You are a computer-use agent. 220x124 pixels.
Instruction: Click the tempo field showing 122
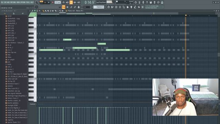pos(57,2)
